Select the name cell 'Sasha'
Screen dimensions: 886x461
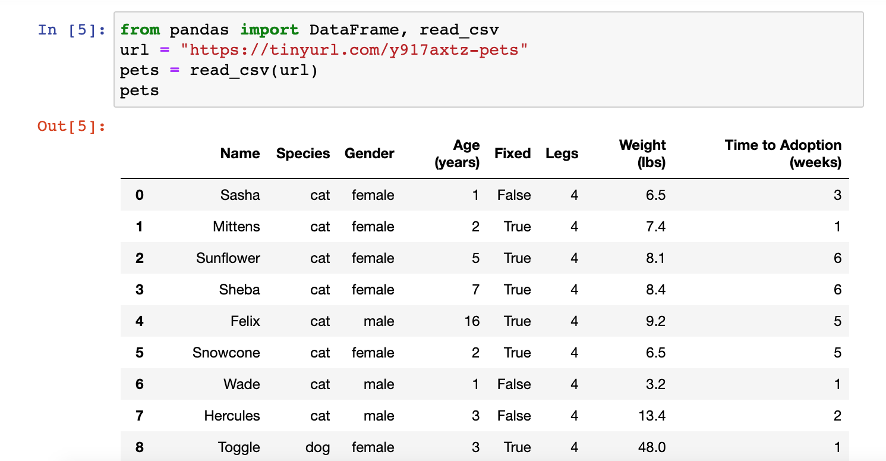[x=240, y=195]
